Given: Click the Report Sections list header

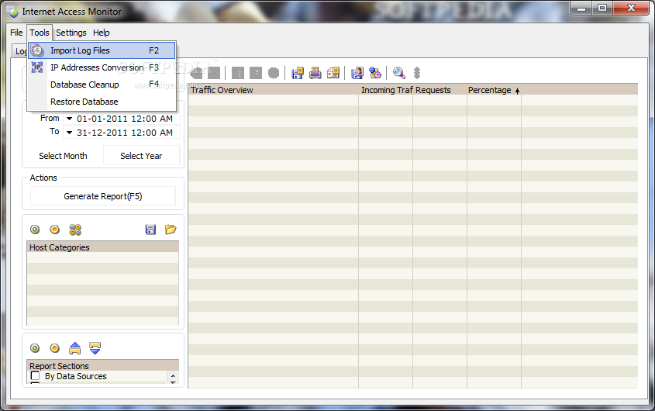Looking at the screenshot, I should pyautogui.click(x=103, y=365).
